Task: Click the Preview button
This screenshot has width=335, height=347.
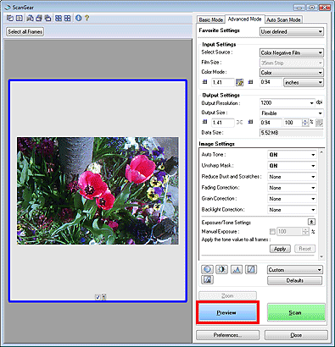Action: [x=226, y=312]
